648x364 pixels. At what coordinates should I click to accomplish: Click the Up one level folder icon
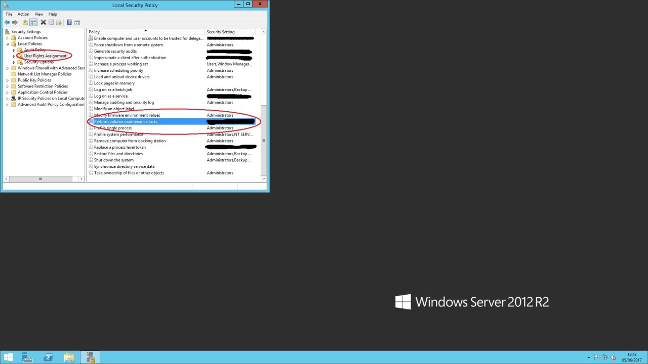click(x=25, y=23)
